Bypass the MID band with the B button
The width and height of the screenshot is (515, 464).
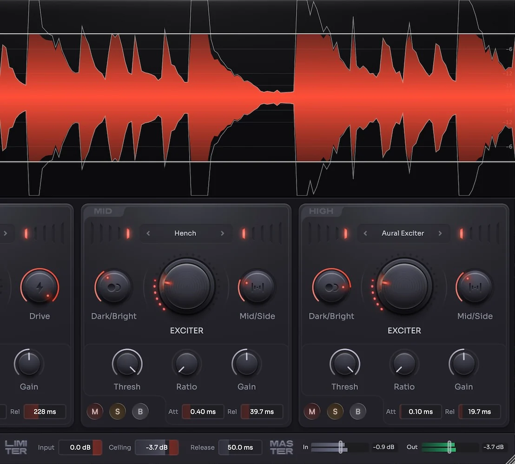point(140,411)
